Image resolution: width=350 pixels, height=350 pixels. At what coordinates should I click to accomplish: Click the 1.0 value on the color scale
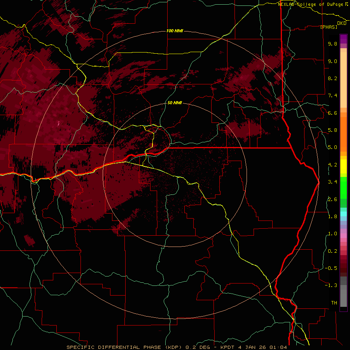point(332,234)
